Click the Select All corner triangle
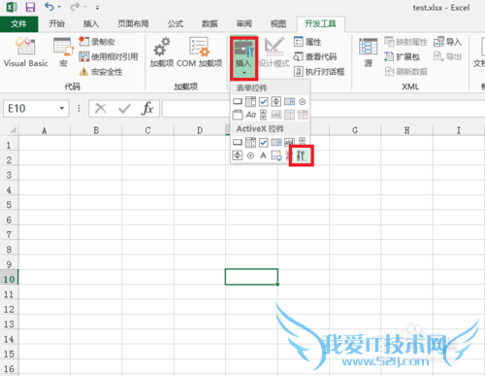This screenshot has height=376, width=485. pyautogui.click(x=13, y=130)
